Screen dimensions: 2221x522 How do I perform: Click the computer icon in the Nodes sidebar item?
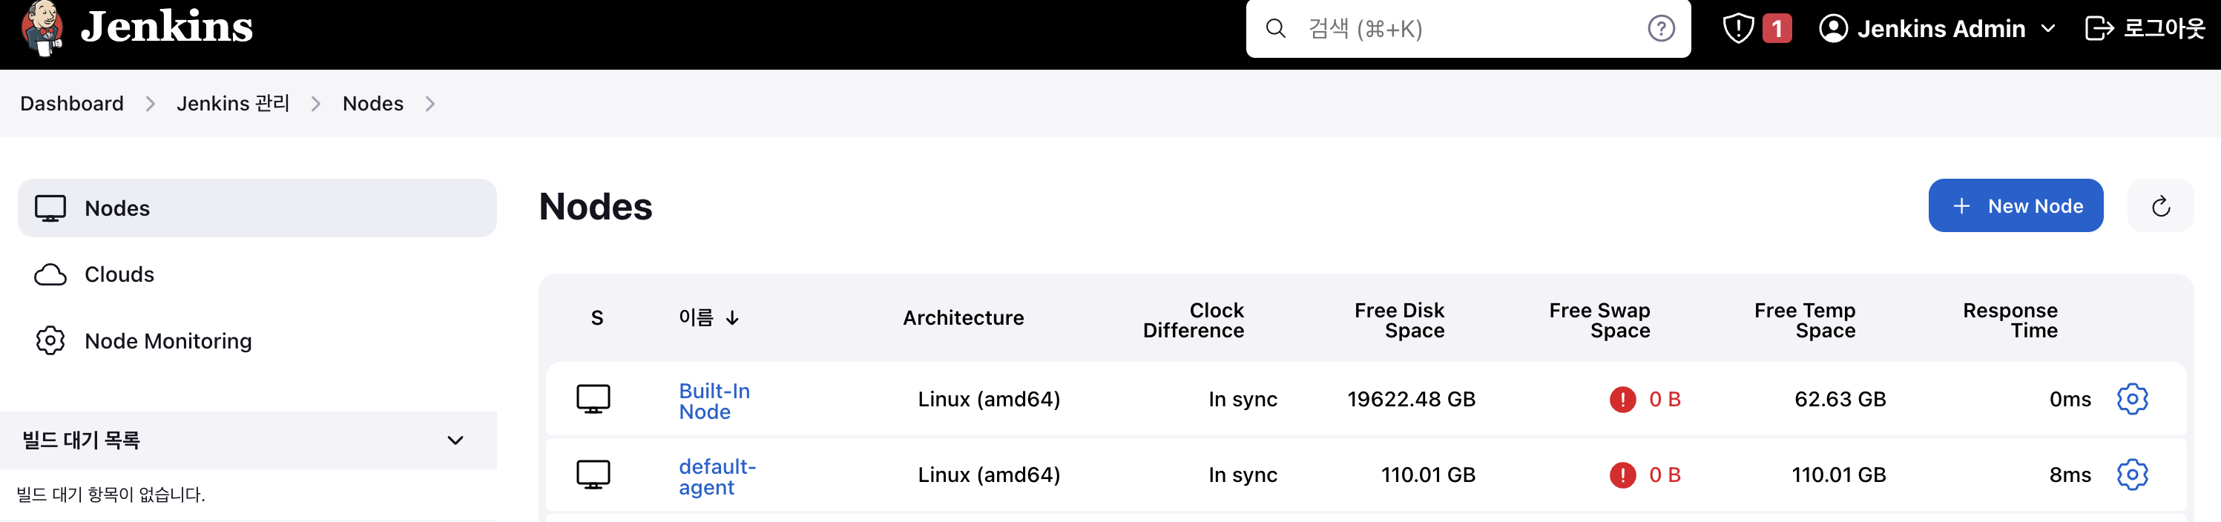coord(50,208)
